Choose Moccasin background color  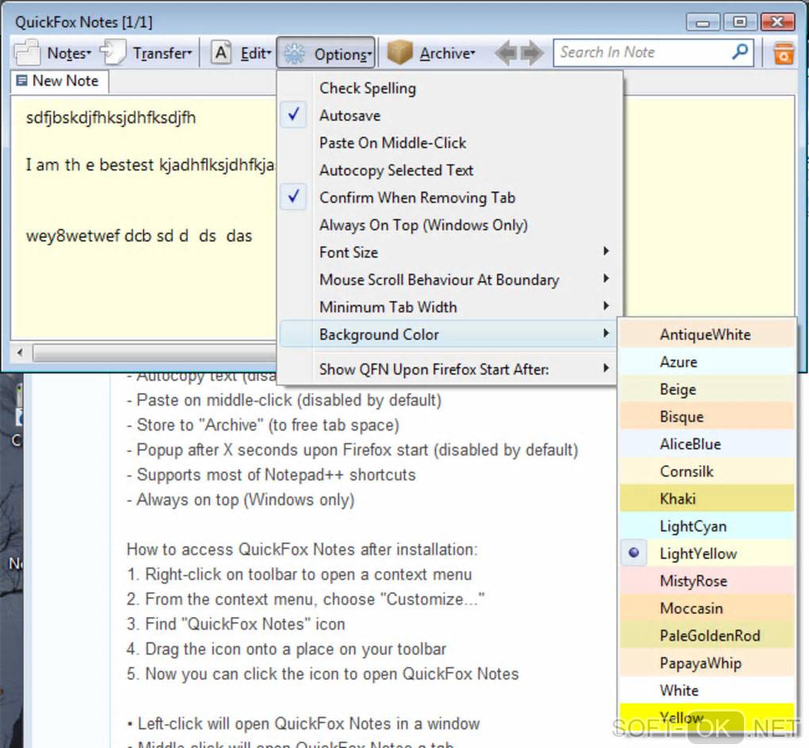coord(707,608)
